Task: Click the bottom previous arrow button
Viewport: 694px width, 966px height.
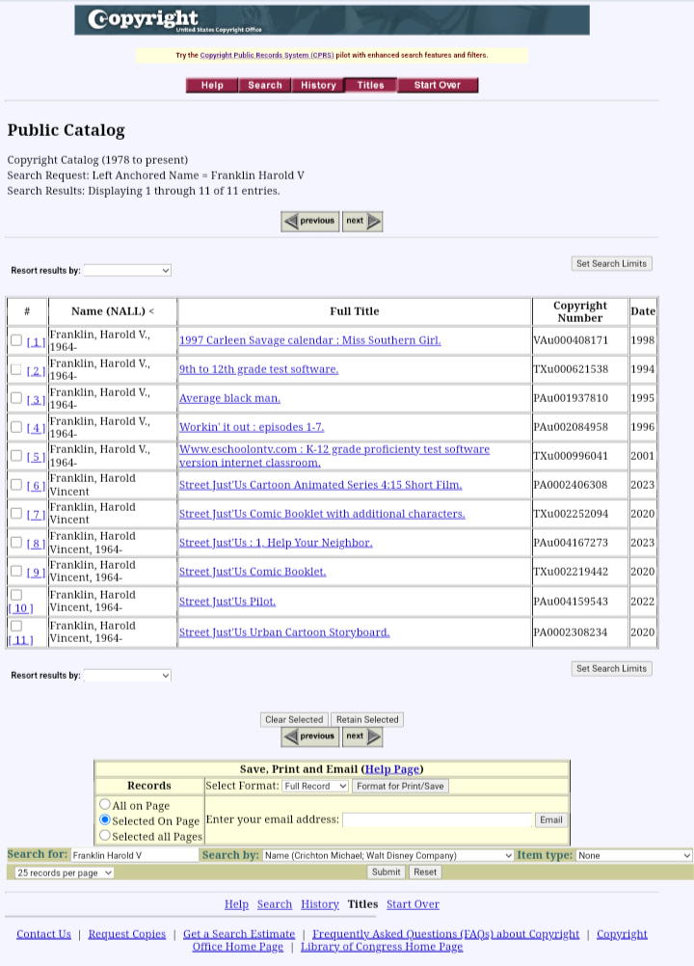Action: pyautogui.click(x=309, y=737)
